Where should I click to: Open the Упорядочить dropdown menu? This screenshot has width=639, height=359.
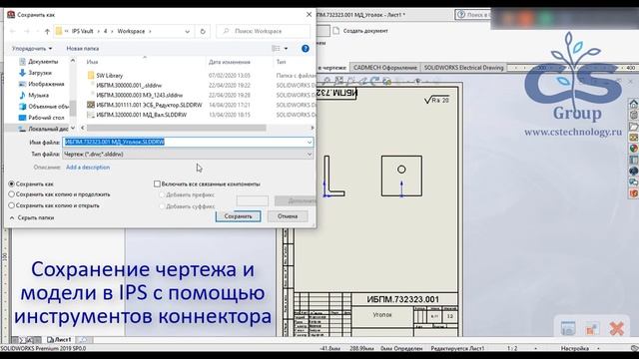click(x=32, y=49)
